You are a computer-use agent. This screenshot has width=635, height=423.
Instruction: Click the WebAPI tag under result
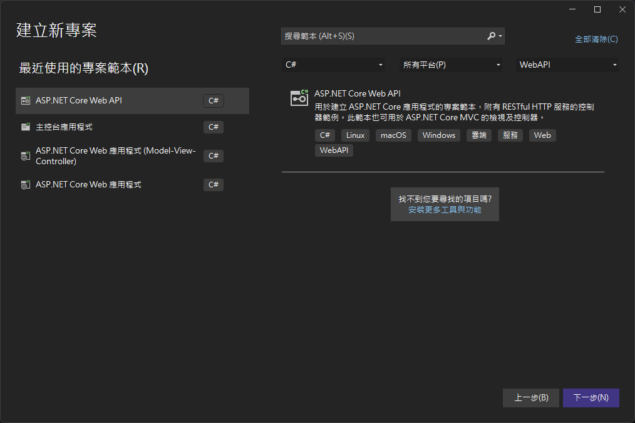coord(334,150)
